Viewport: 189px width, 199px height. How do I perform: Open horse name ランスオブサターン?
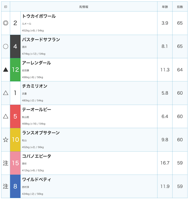(x=41, y=133)
